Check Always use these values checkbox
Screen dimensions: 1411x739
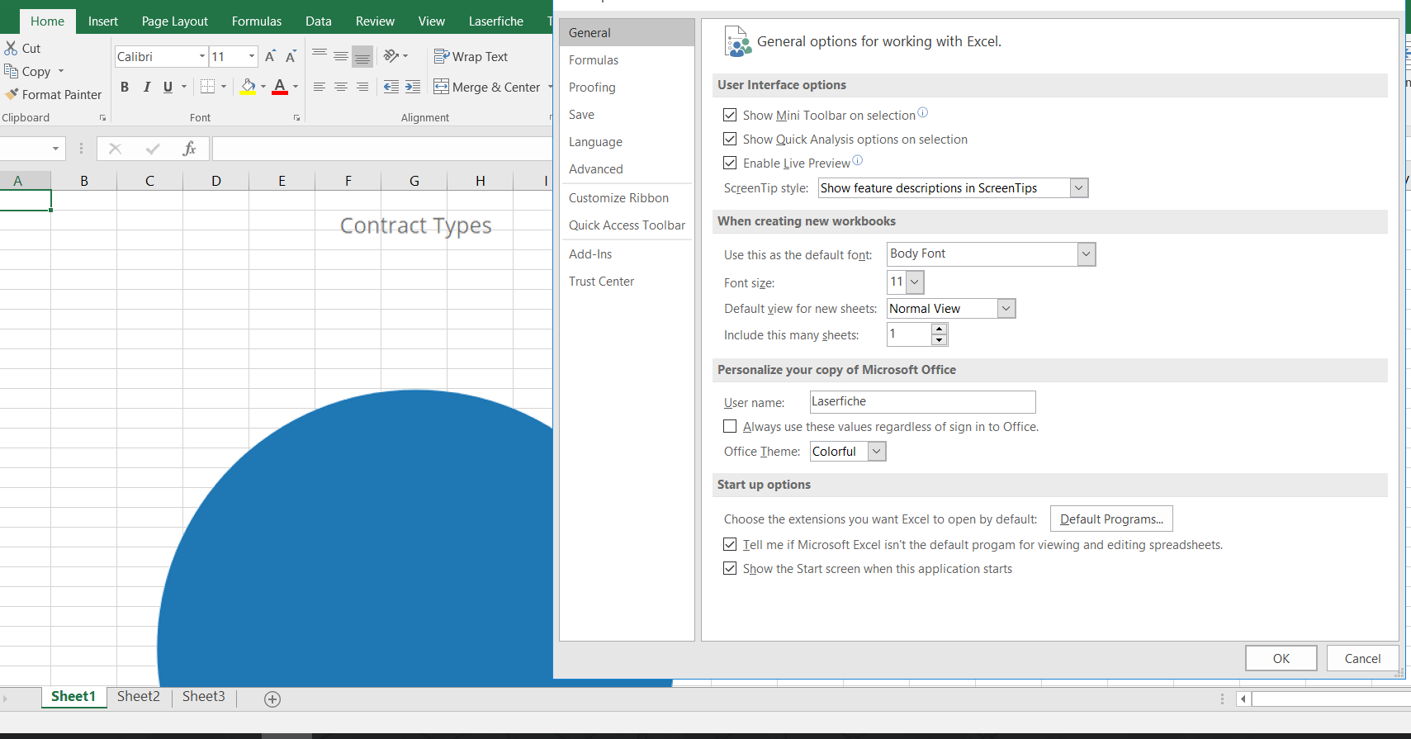point(730,426)
